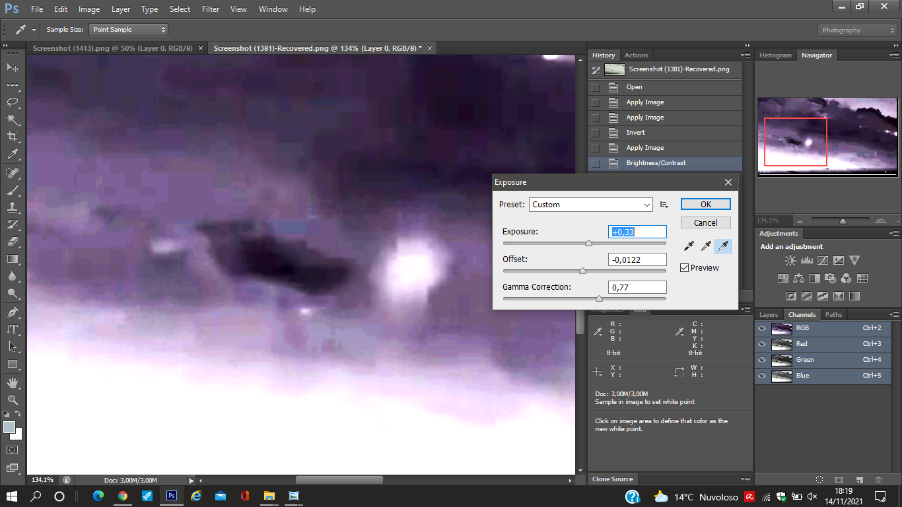
Task: Toggle visibility of the Blue channel
Action: pyautogui.click(x=762, y=376)
